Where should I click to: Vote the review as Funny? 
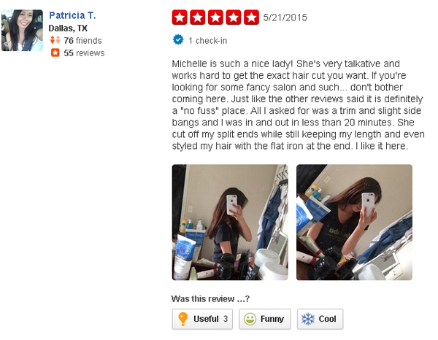264,319
